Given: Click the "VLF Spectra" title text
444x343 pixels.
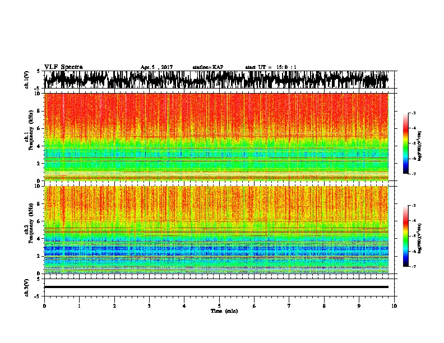Looking at the screenshot, I should (63, 67).
